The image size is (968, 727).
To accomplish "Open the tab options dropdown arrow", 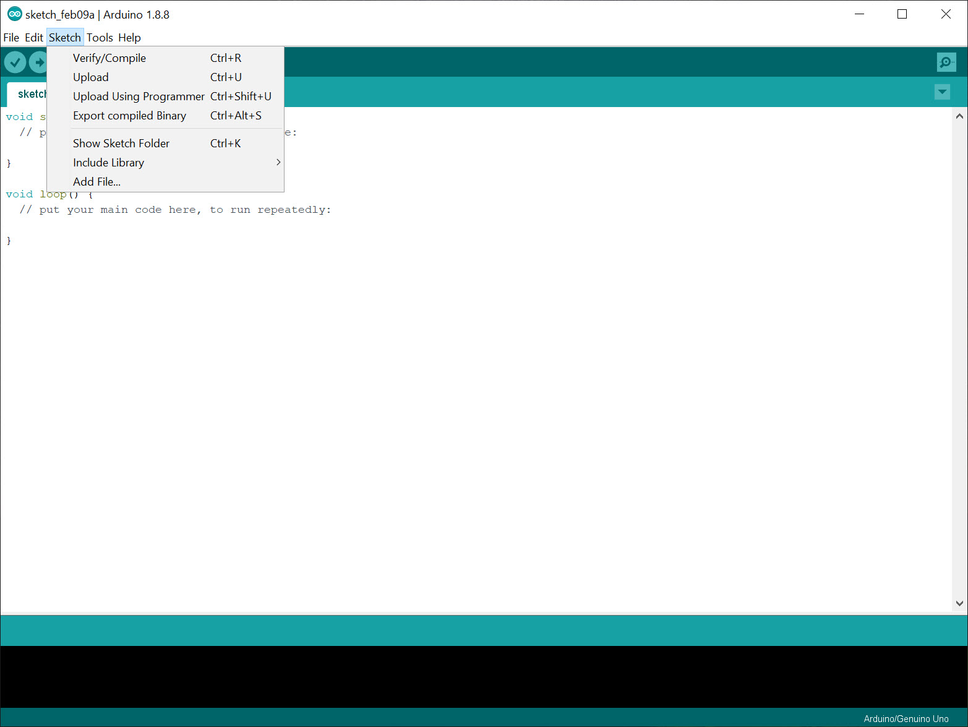I will point(941,92).
